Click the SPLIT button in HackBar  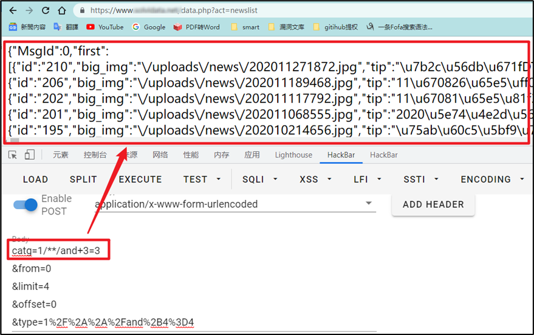point(83,179)
